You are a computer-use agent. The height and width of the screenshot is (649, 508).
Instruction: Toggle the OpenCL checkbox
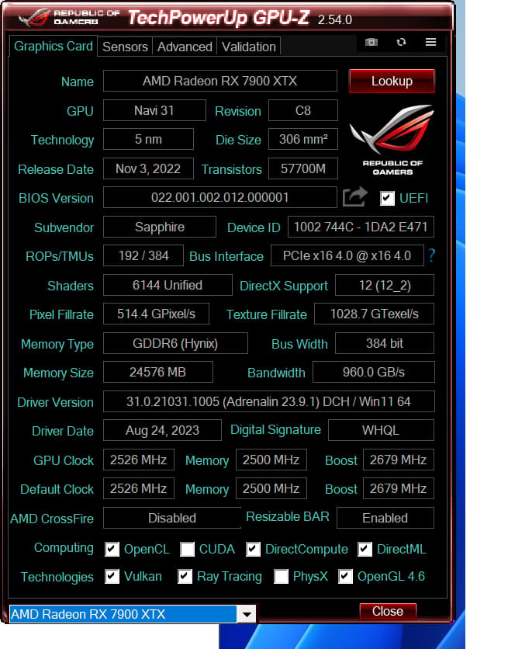(x=112, y=550)
